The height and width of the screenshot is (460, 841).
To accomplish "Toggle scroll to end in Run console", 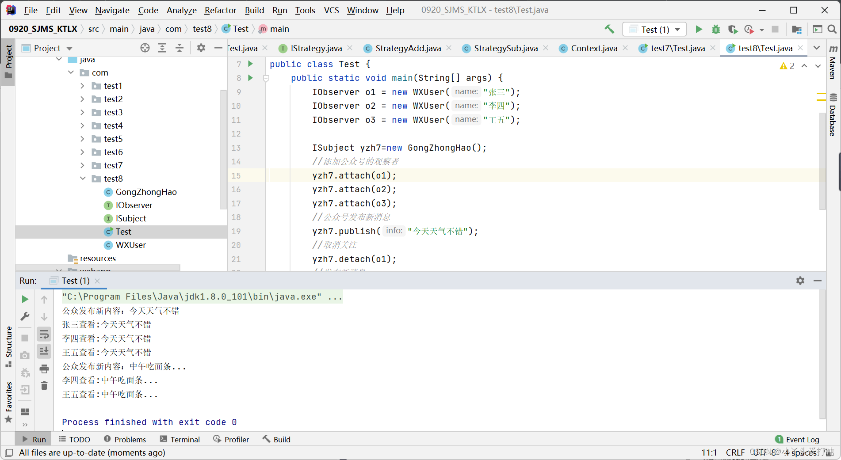I will [x=44, y=351].
